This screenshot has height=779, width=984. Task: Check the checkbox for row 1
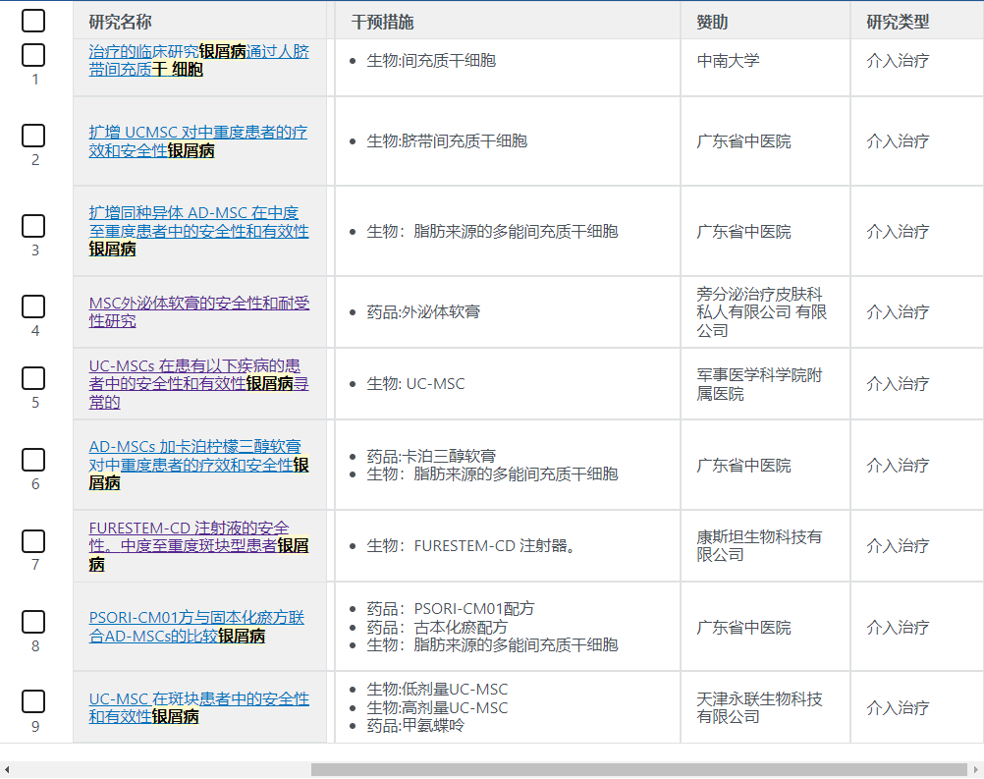(x=33, y=55)
